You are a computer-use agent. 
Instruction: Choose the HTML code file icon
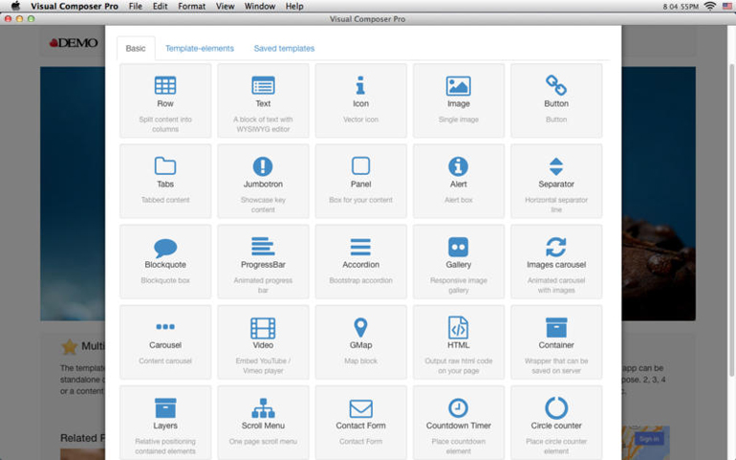coord(458,327)
